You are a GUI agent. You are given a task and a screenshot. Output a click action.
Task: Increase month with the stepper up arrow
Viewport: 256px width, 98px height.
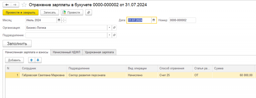point(64,19)
